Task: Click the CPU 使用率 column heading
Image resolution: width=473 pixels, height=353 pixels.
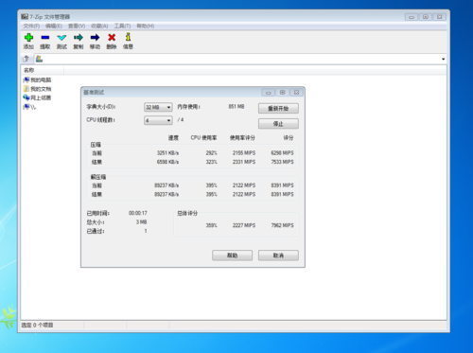Action: pyautogui.click(x=203, y=137)
